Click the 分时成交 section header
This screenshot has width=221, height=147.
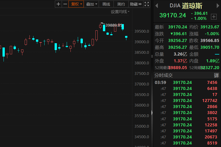pos(164,75)
